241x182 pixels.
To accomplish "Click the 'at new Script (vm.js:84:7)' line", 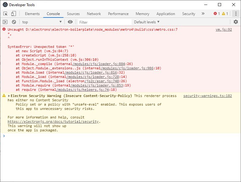I will 42,51.
